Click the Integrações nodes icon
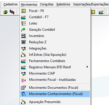Image resolution: width=109 pixels, height=105 pixels. coord(23,48)
